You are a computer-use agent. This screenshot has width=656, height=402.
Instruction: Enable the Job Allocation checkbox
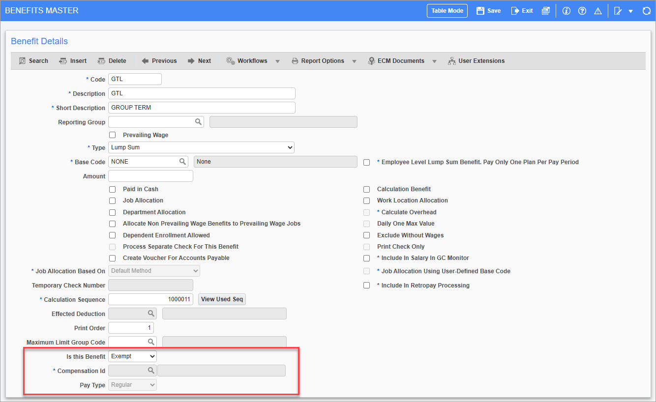113,201
